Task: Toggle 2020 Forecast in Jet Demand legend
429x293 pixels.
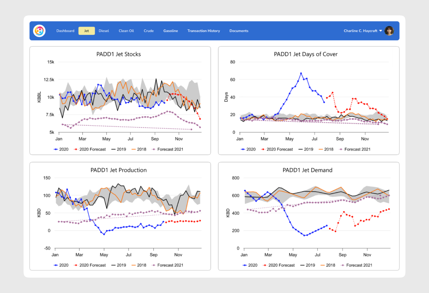Action: [279, 265]
